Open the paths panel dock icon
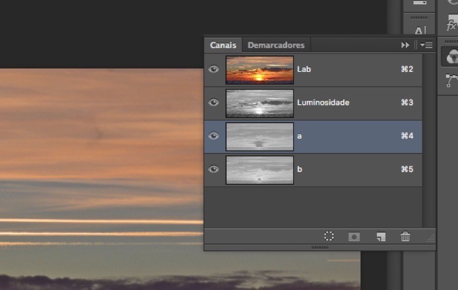 click(x=451, y=80)
